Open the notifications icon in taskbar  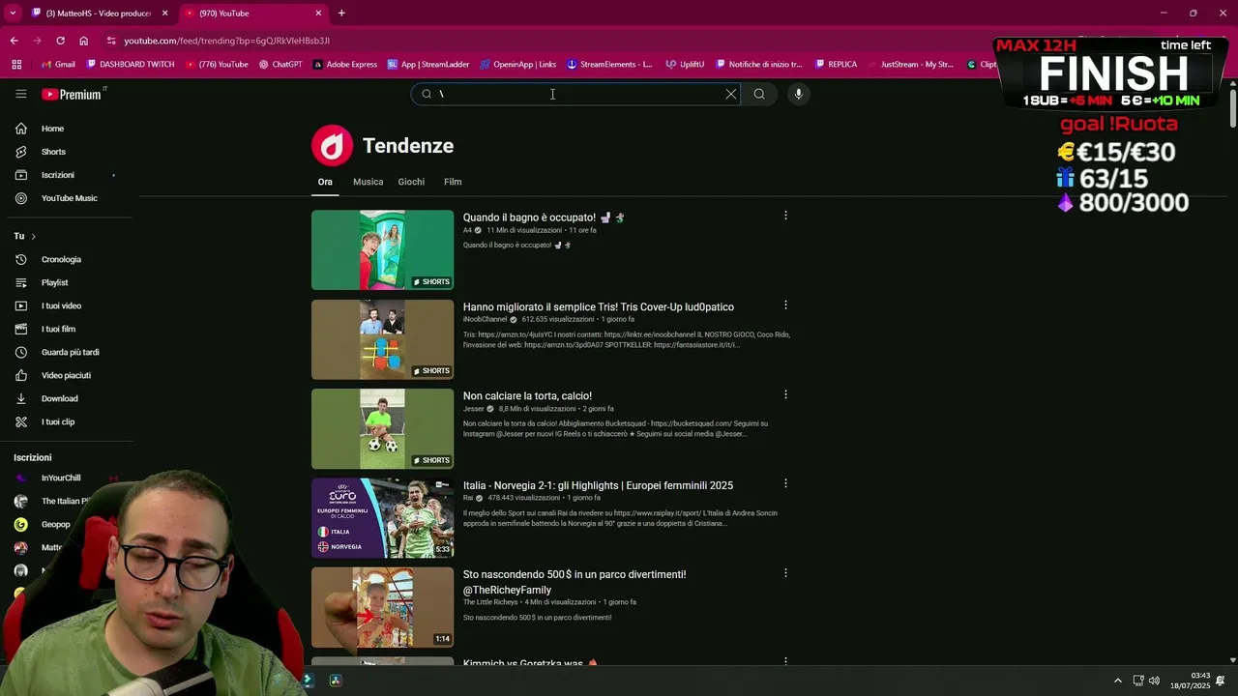click(1221, 681)
